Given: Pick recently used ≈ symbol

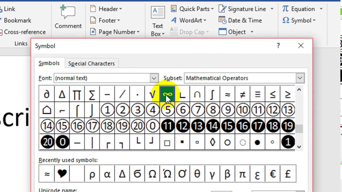Looking at the screenshot, I should (x=47, y=174).
